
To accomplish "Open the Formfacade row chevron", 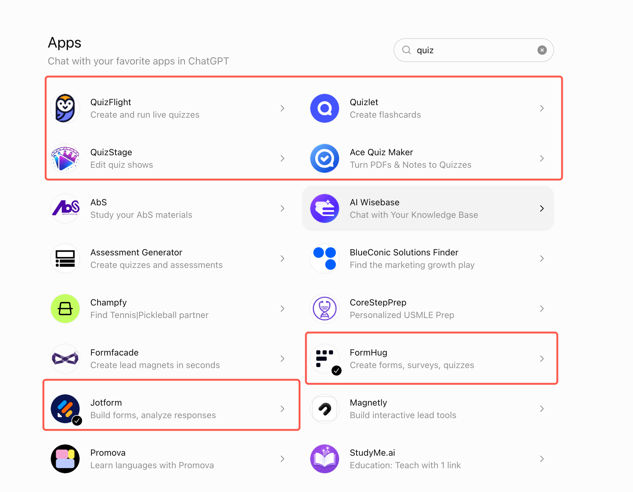I will pyautogui.click(x=282, y=359).
